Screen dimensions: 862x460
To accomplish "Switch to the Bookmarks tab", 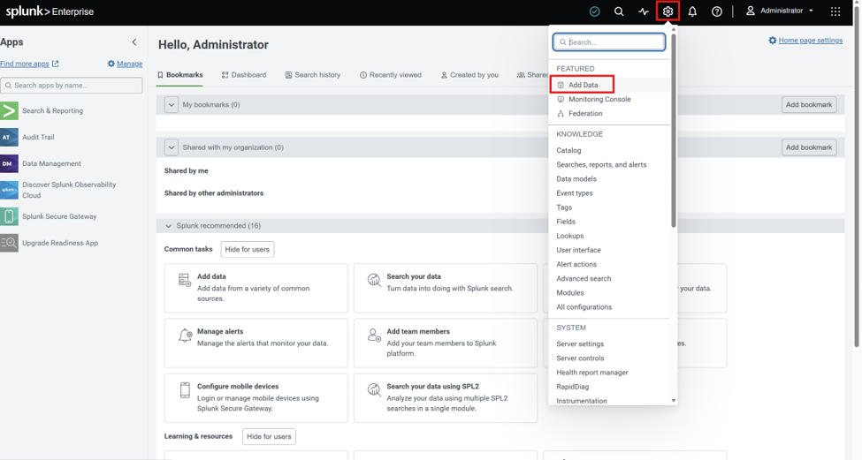I will click(180, 75).
